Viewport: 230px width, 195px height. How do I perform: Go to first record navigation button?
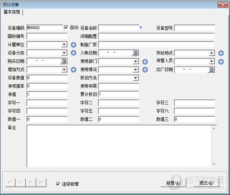coord(10,183)
